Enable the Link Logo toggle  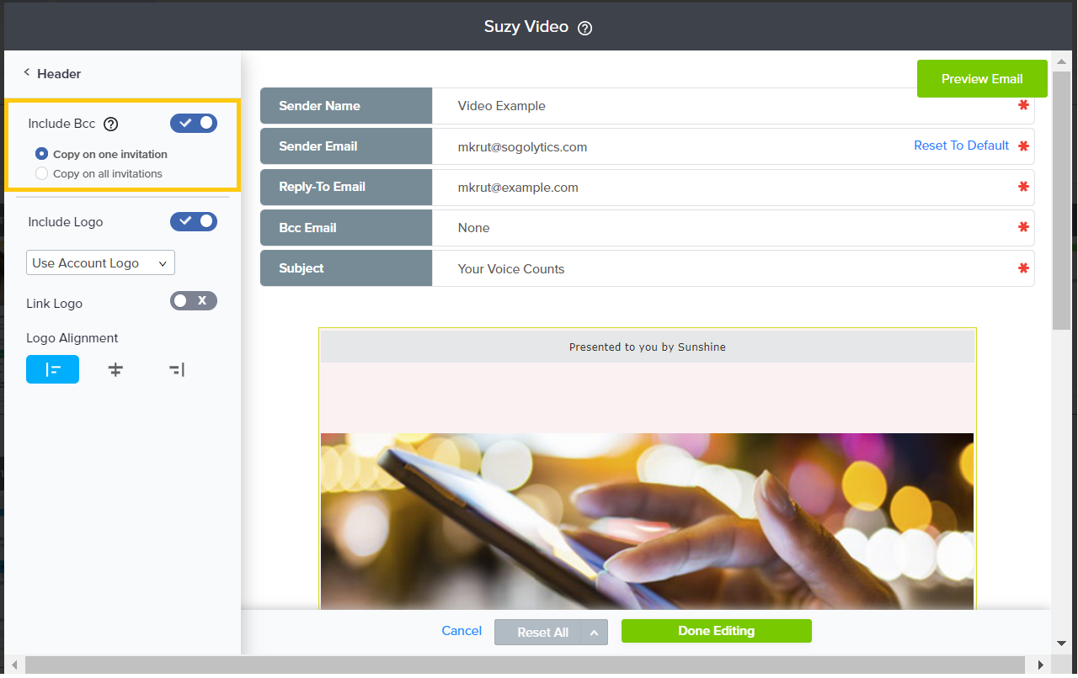pos(194,301)
